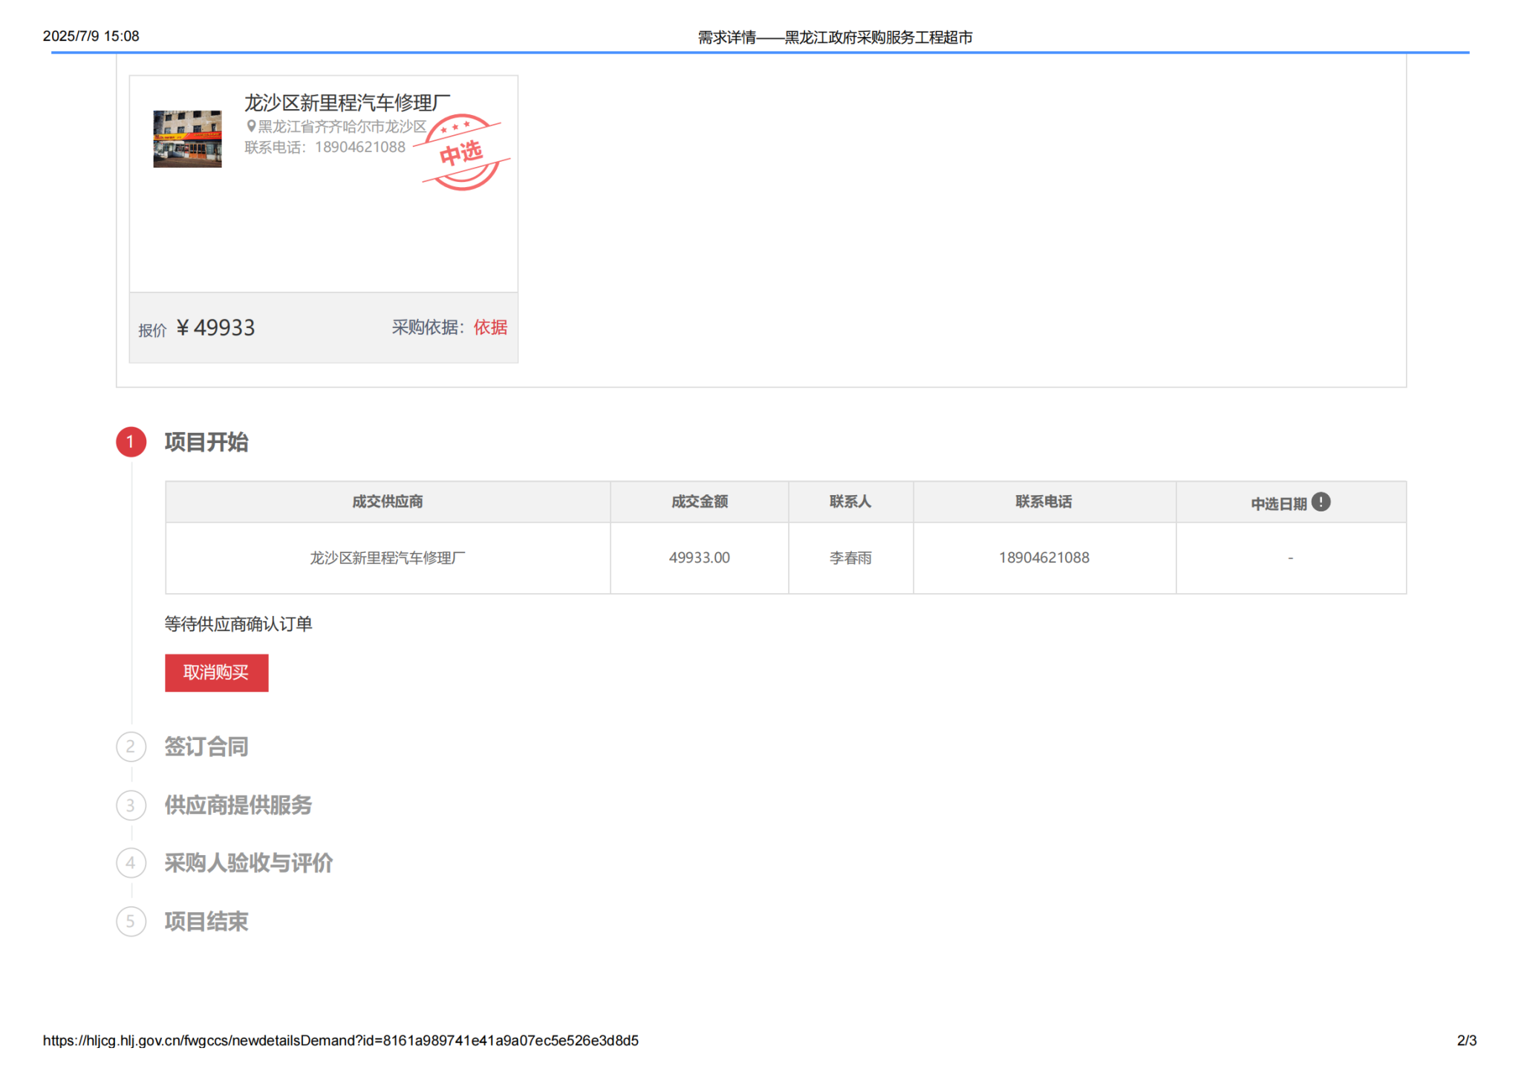Viewport: 1521px width, 1074px height.
Task: Click the step 2 circle for 签订合同
Action: coord(131,747)
